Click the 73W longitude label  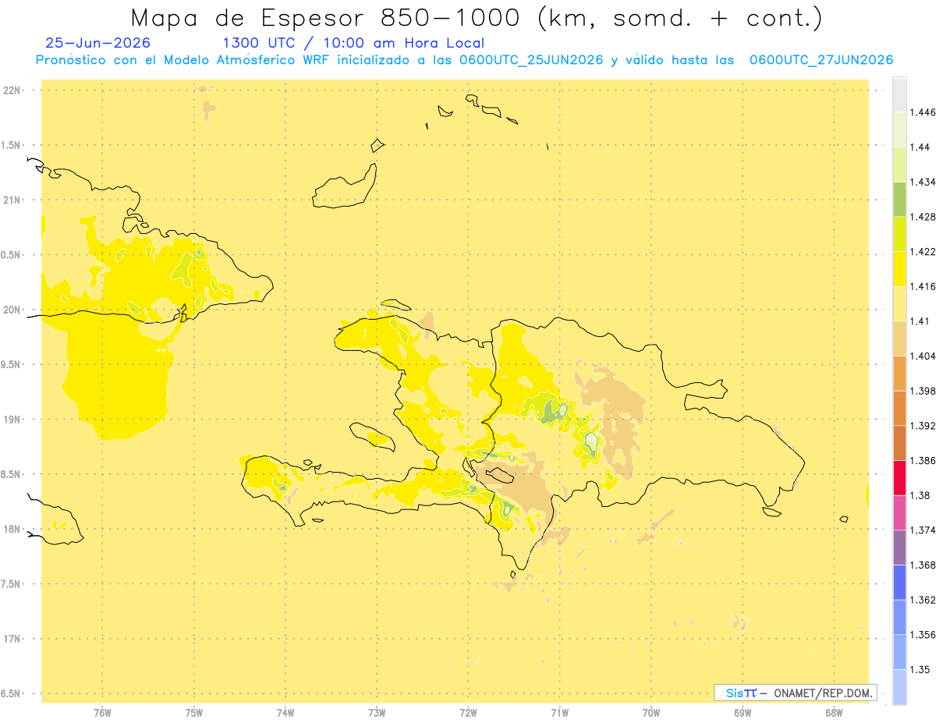tap(377, 712)
